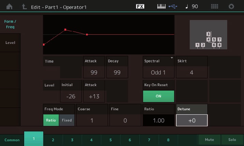Set Freq Mode to Ratio
The width and height of the screenshot is (244, 146).
coord(51,120)
